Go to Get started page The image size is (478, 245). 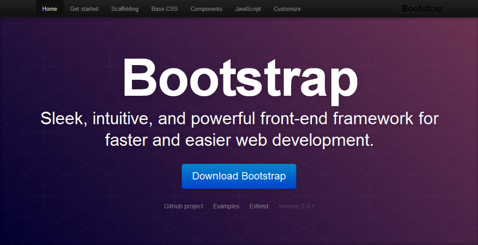84,9
